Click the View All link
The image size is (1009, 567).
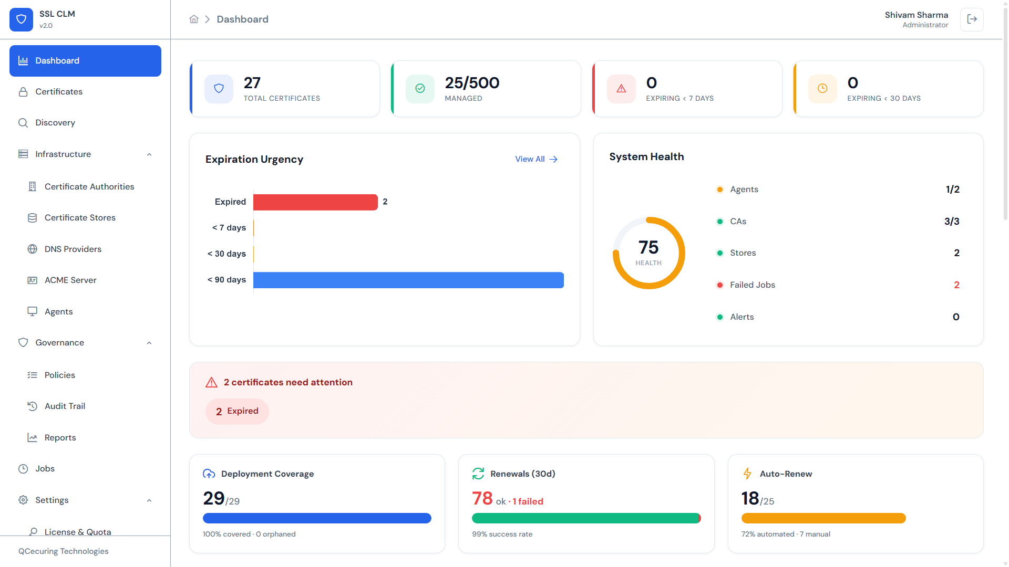[x=537, y=159]
